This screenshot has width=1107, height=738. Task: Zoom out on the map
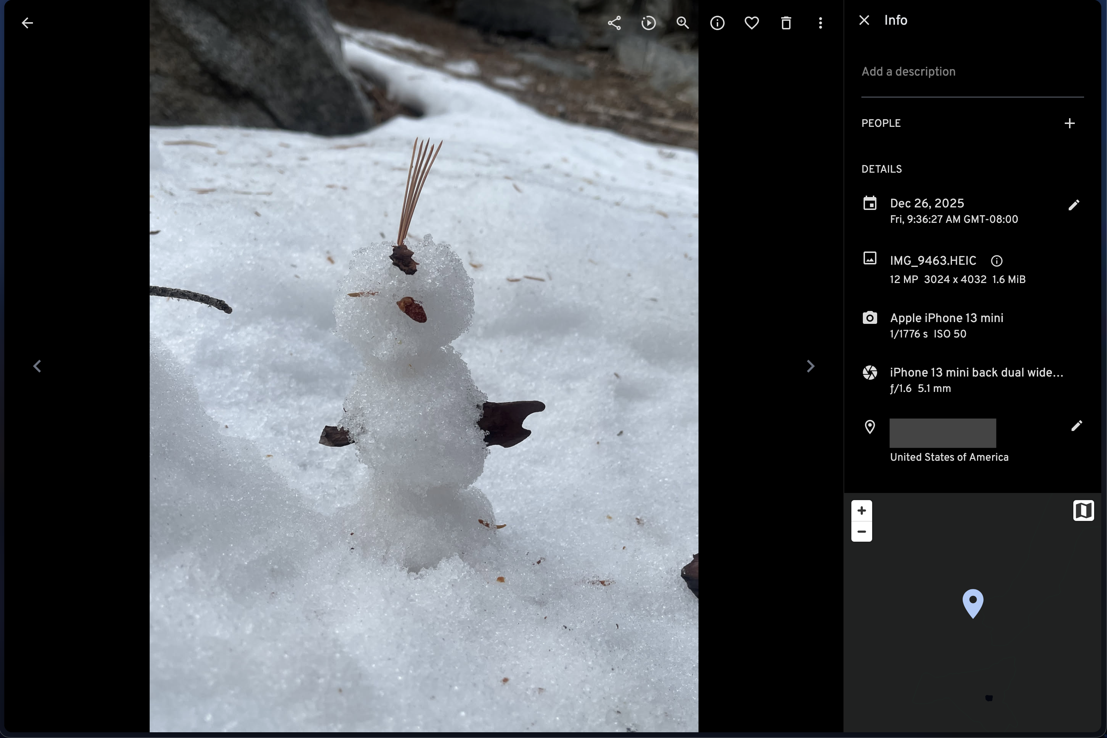click(x=861, y=532)
